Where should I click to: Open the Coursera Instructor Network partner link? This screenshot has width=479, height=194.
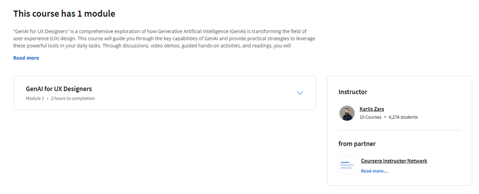(394, 161)
